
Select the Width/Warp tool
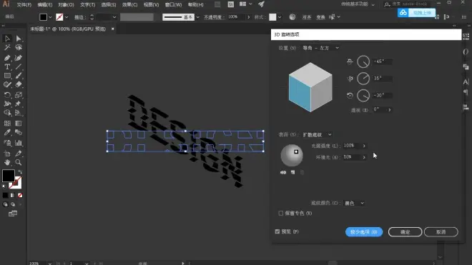coord(7,104)
